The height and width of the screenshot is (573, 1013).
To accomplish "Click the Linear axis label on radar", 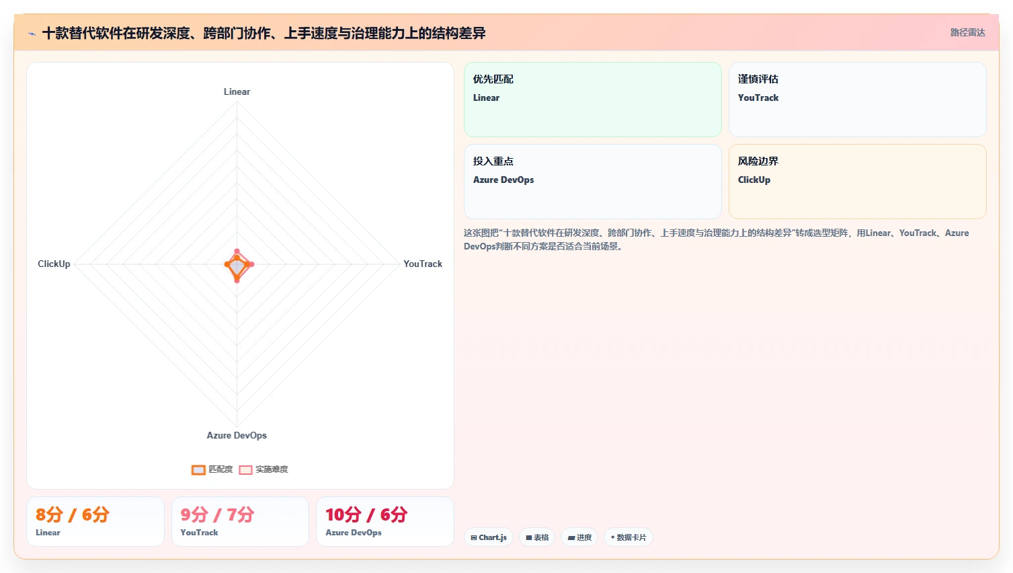I will point(237,91).
